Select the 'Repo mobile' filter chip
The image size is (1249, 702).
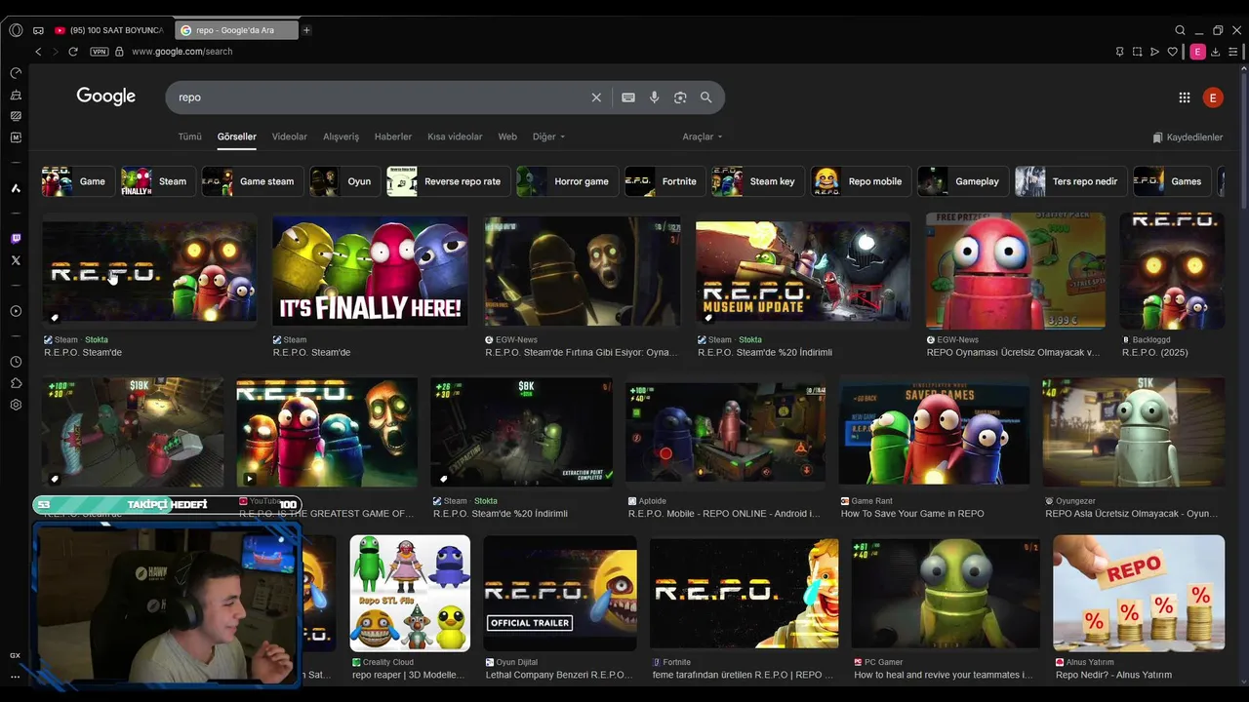[x=859, y=181]
